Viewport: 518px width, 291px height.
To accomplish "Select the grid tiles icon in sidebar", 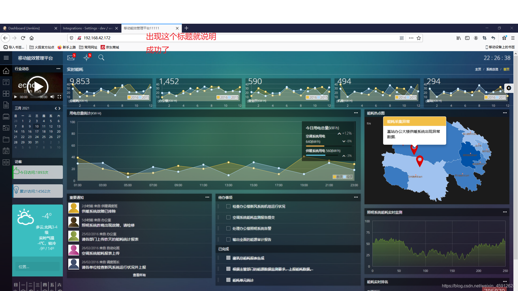I will 6,93.
